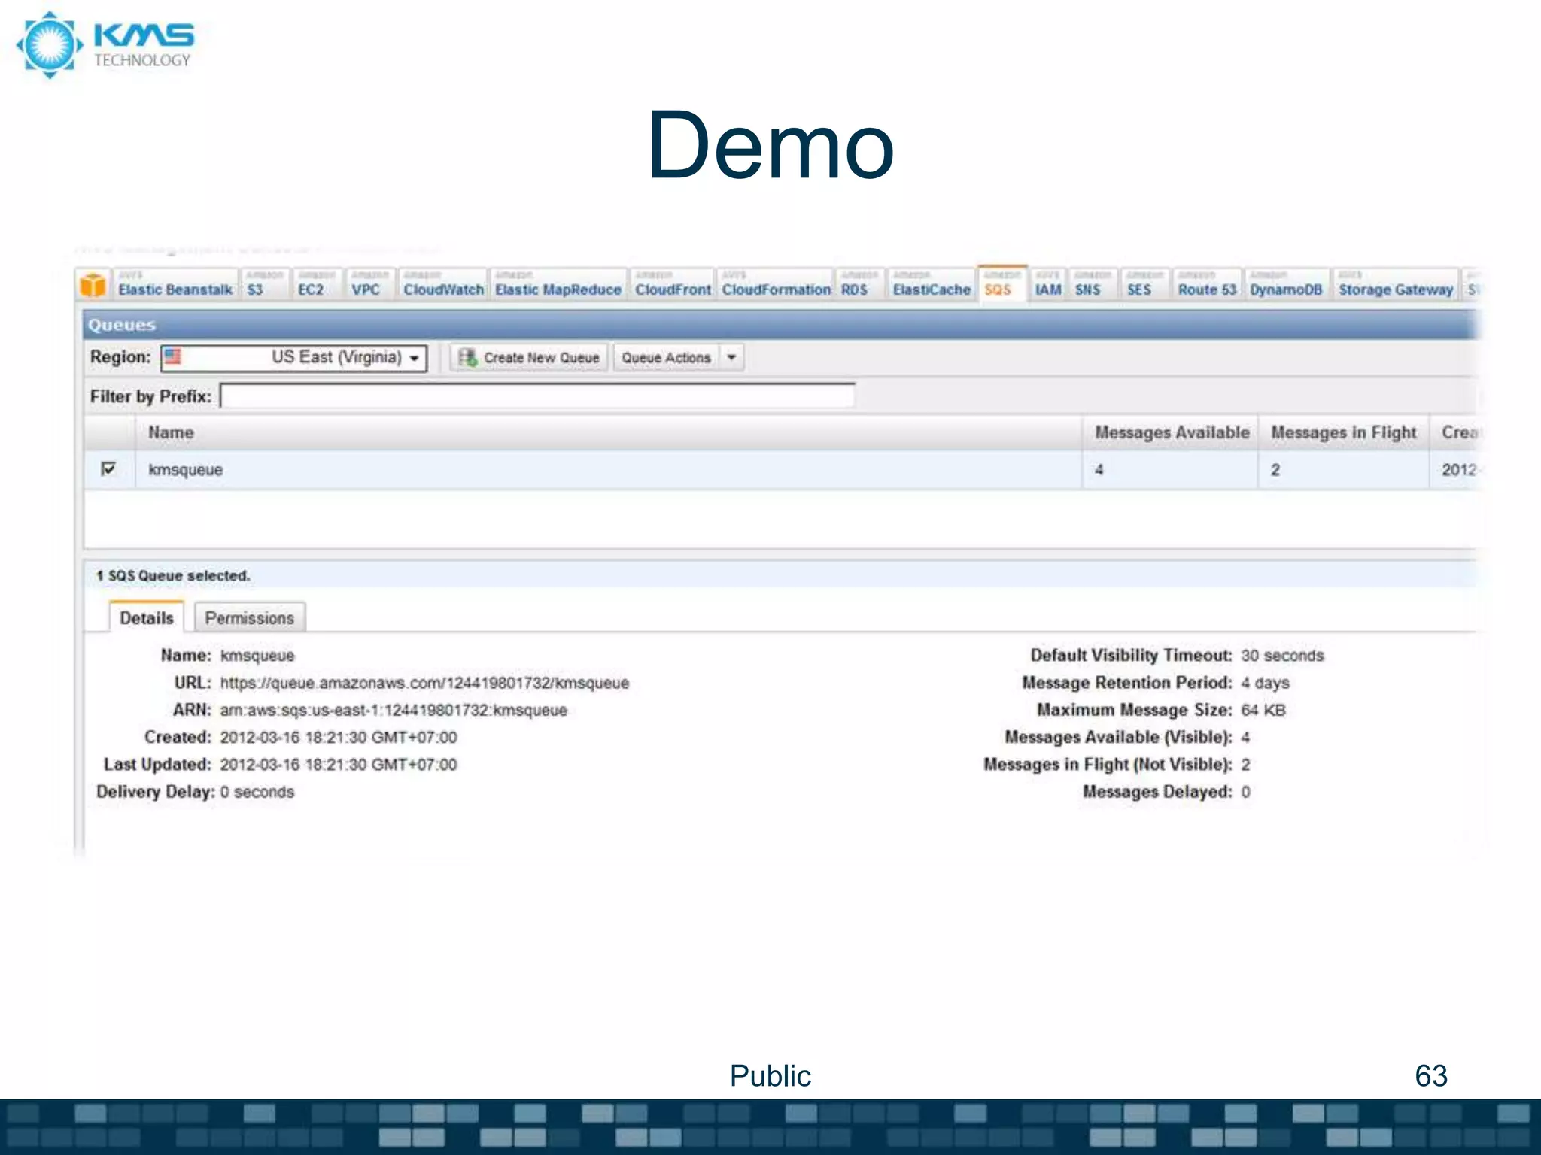Open the Elastic Beanstalk tab
The image size is (1541, 1155).
coord(175,286)
